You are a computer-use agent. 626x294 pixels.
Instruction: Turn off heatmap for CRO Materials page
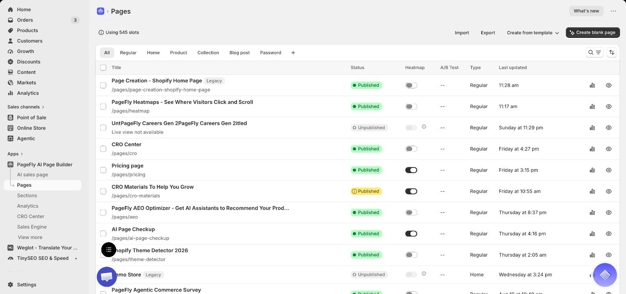[x=411, y=191]
